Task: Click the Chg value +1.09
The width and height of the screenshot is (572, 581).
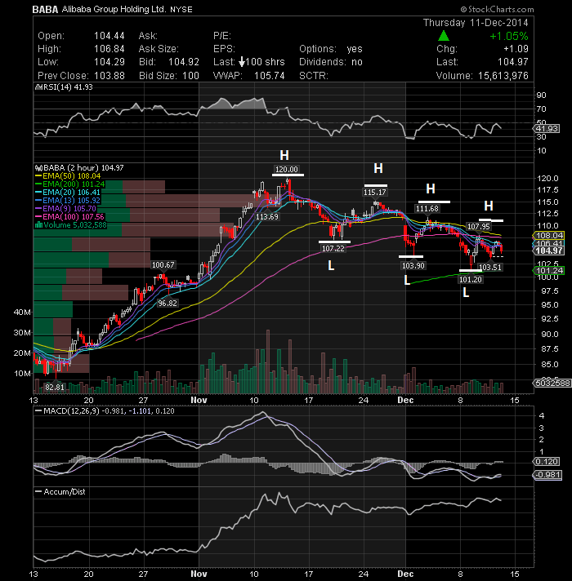Action: coord(516,49)
